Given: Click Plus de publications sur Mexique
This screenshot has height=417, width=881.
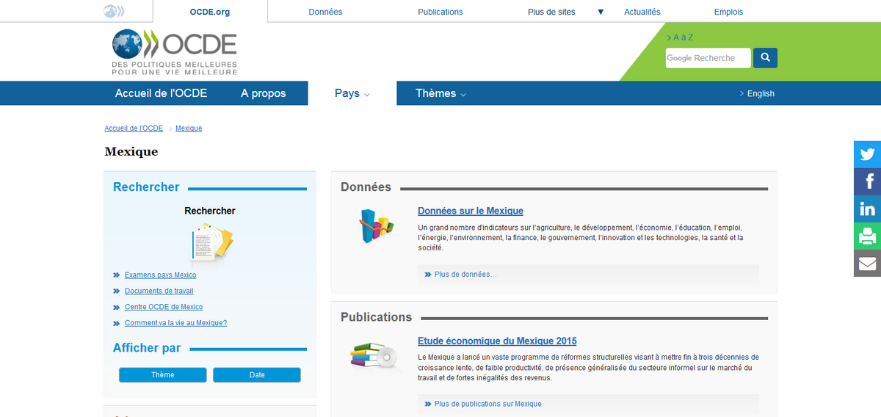Looking at the screenshot, I should pos(487,404).
